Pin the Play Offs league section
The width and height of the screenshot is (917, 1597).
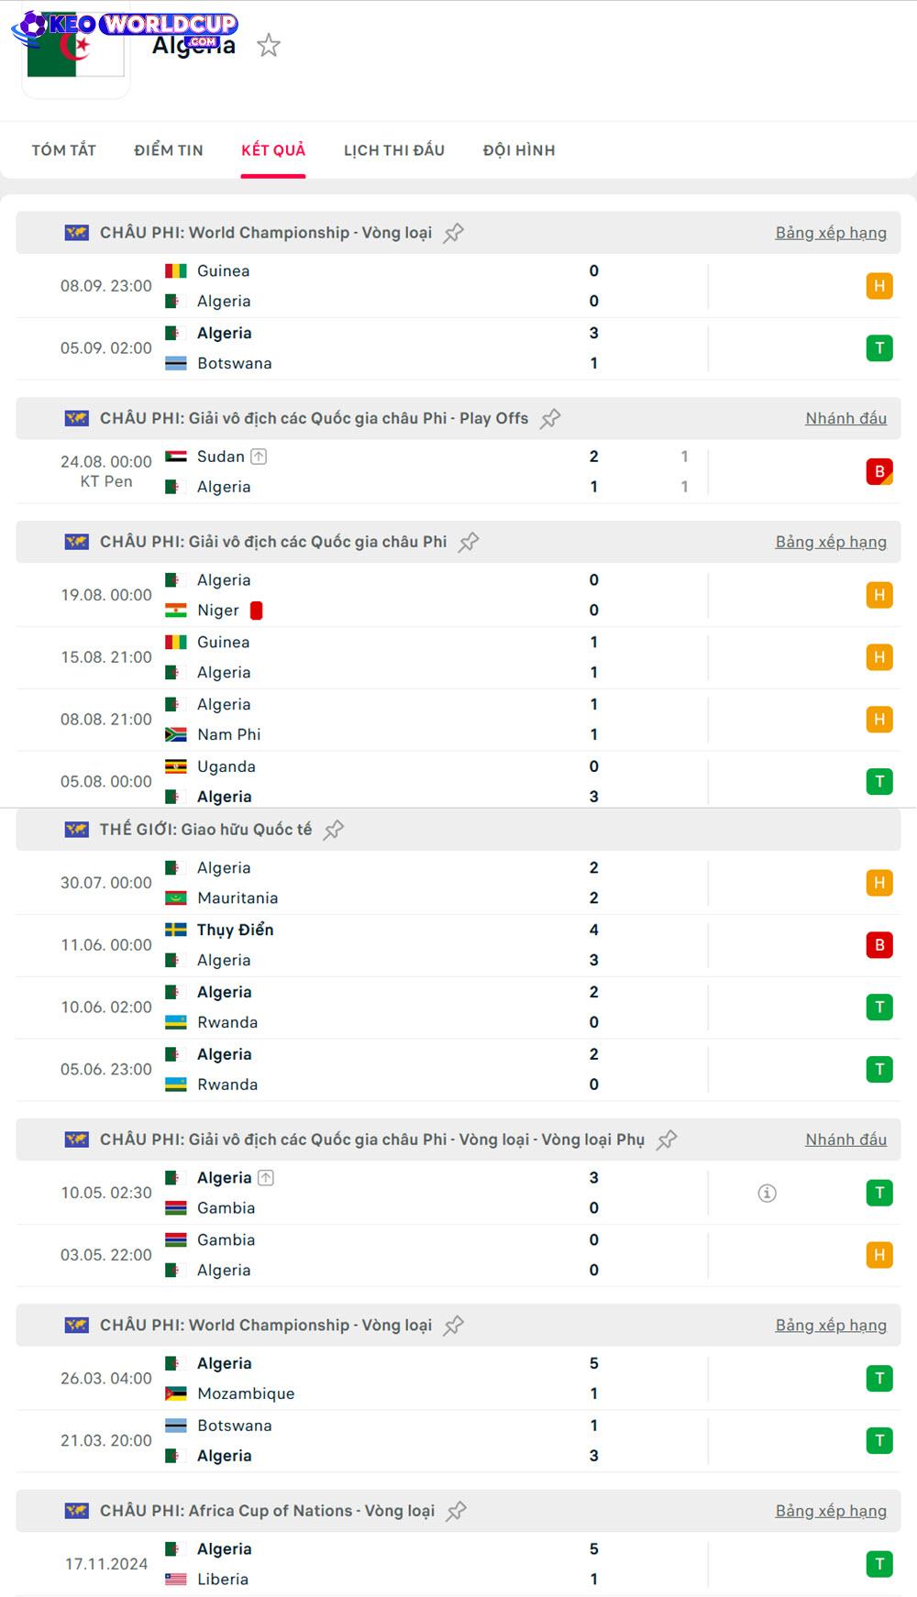(550, 419)
